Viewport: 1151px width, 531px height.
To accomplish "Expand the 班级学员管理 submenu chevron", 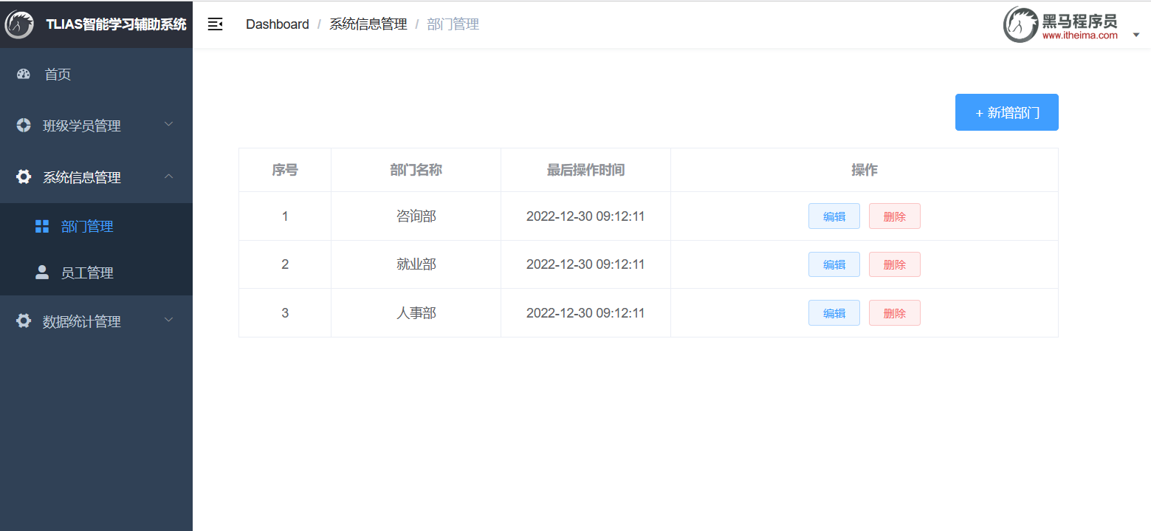I will (168, 124).
